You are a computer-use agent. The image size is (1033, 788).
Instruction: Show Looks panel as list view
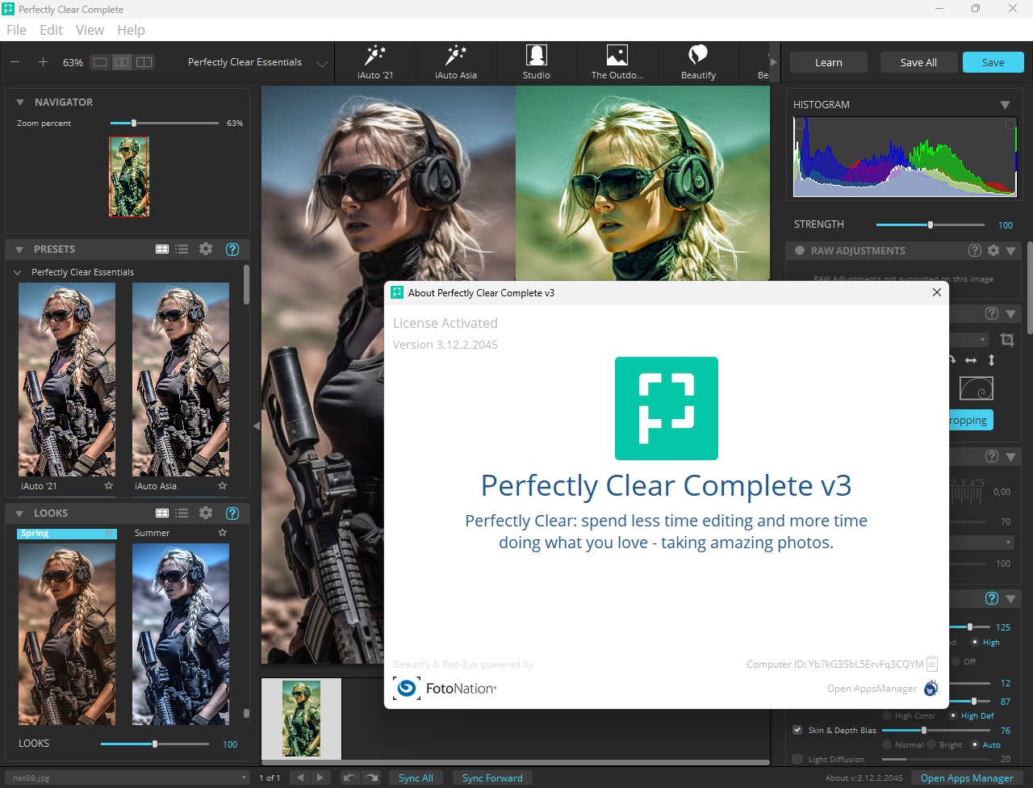(x=182, y=513)
